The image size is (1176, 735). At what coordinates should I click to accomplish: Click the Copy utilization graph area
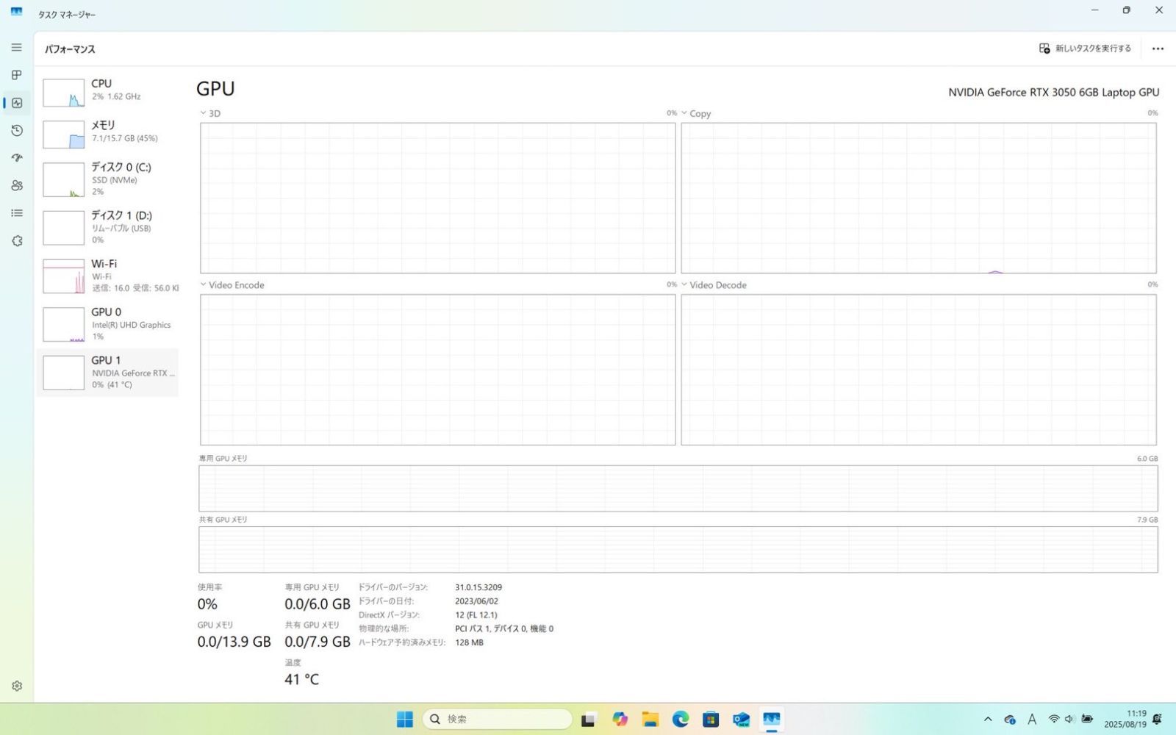(x=919, y=198)
